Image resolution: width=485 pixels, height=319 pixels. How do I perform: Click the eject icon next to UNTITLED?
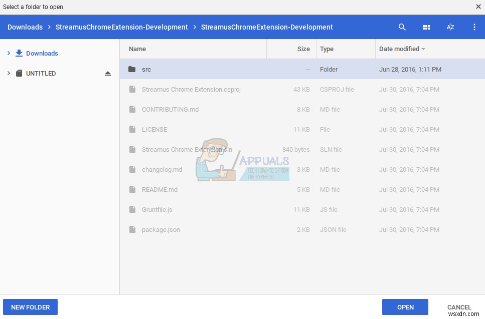(x=108, y=73)
